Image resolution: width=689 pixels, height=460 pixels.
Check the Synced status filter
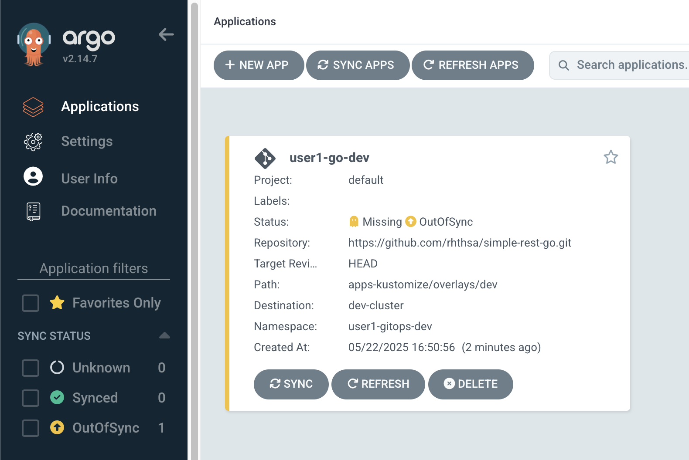(x=31, y=398)
